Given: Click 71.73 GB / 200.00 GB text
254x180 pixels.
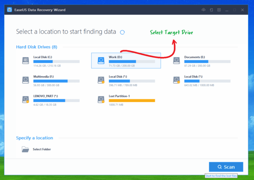Looking at the screenshot, I should tap(122, 66).
